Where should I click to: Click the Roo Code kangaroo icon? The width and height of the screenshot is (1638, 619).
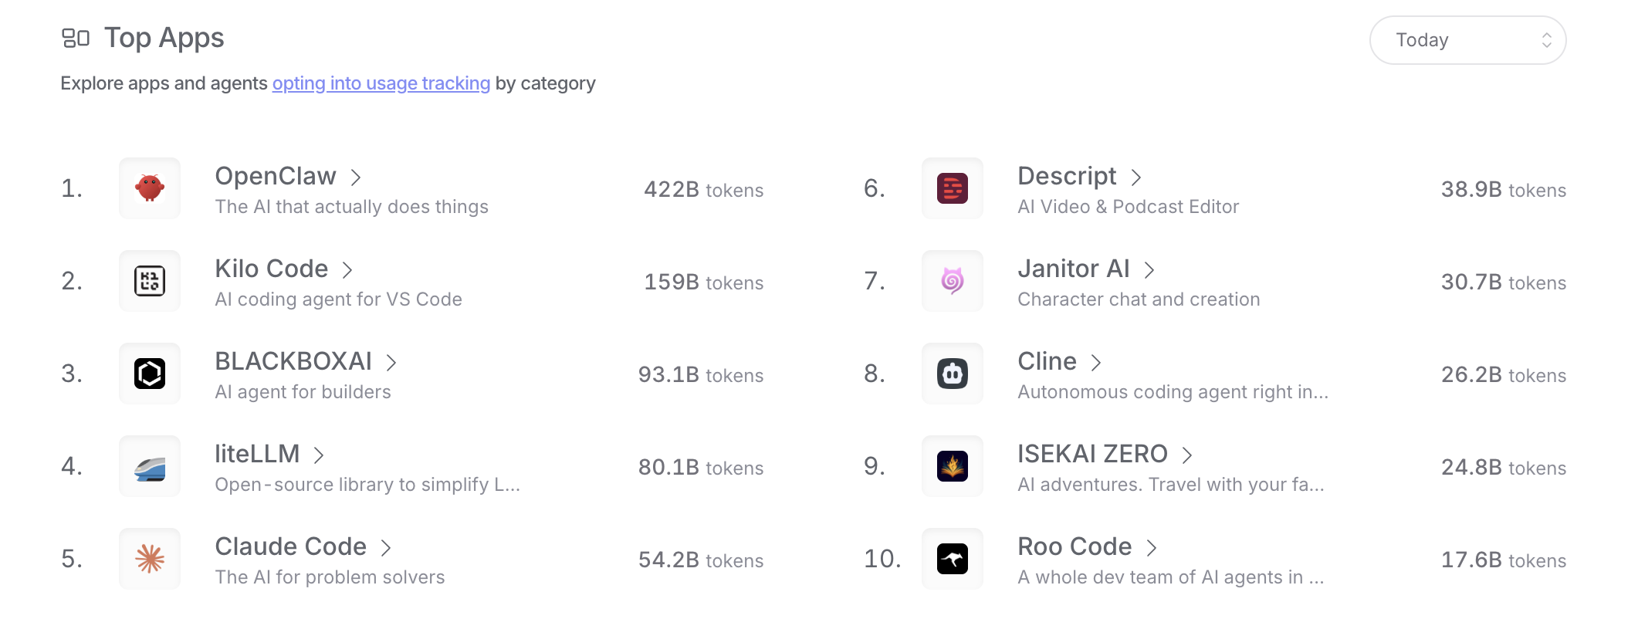(953, 559)
